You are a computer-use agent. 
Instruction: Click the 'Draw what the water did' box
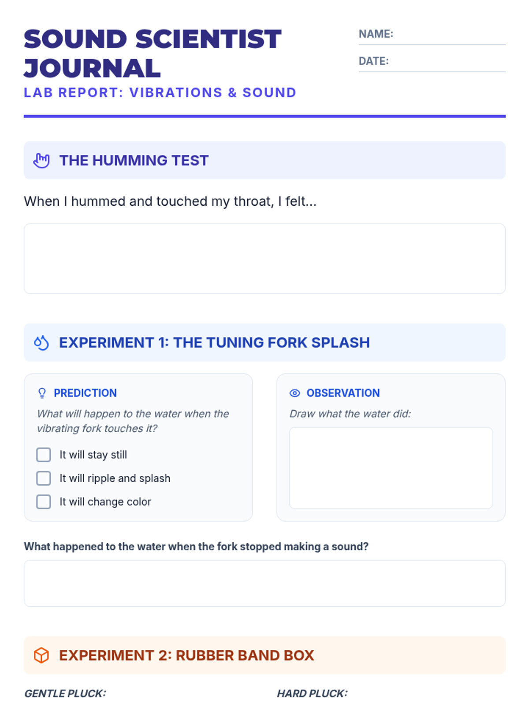pyautogui.click(x=391, y=468)
